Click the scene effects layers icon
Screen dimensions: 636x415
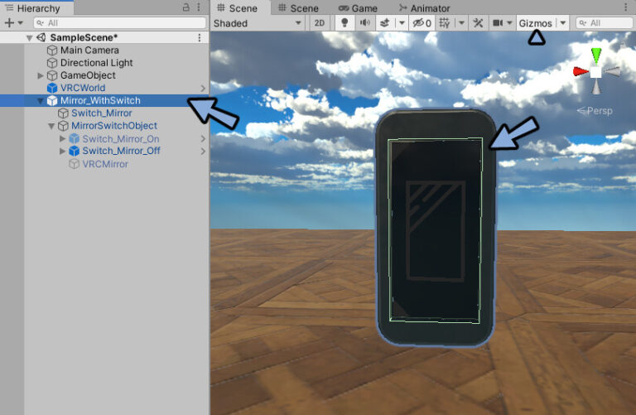(385, 23)
